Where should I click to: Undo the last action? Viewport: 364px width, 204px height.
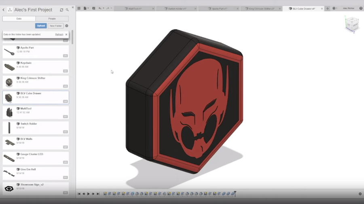pos(100,8)
